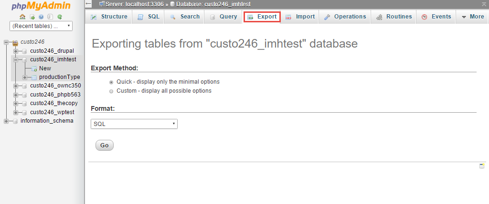
Task: Click the productionType table icon
Action: pos(34,78)
